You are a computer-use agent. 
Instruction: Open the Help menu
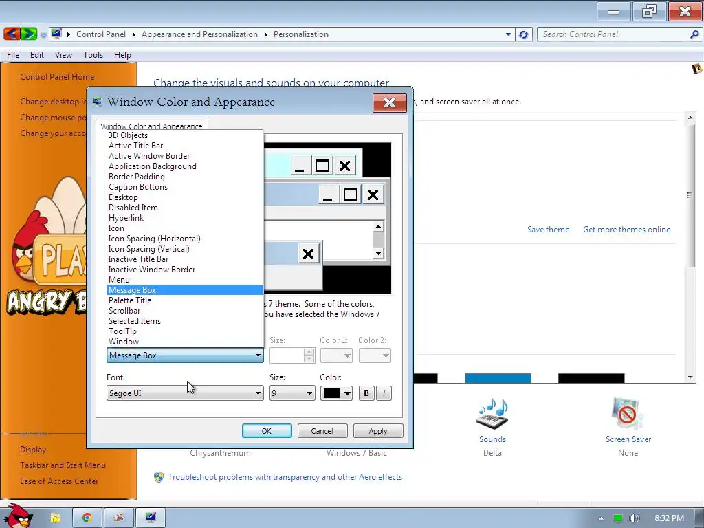122,55
